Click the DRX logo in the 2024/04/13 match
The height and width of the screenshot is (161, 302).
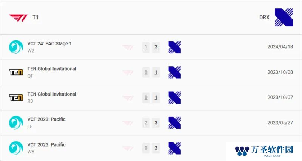pos(174,47)
